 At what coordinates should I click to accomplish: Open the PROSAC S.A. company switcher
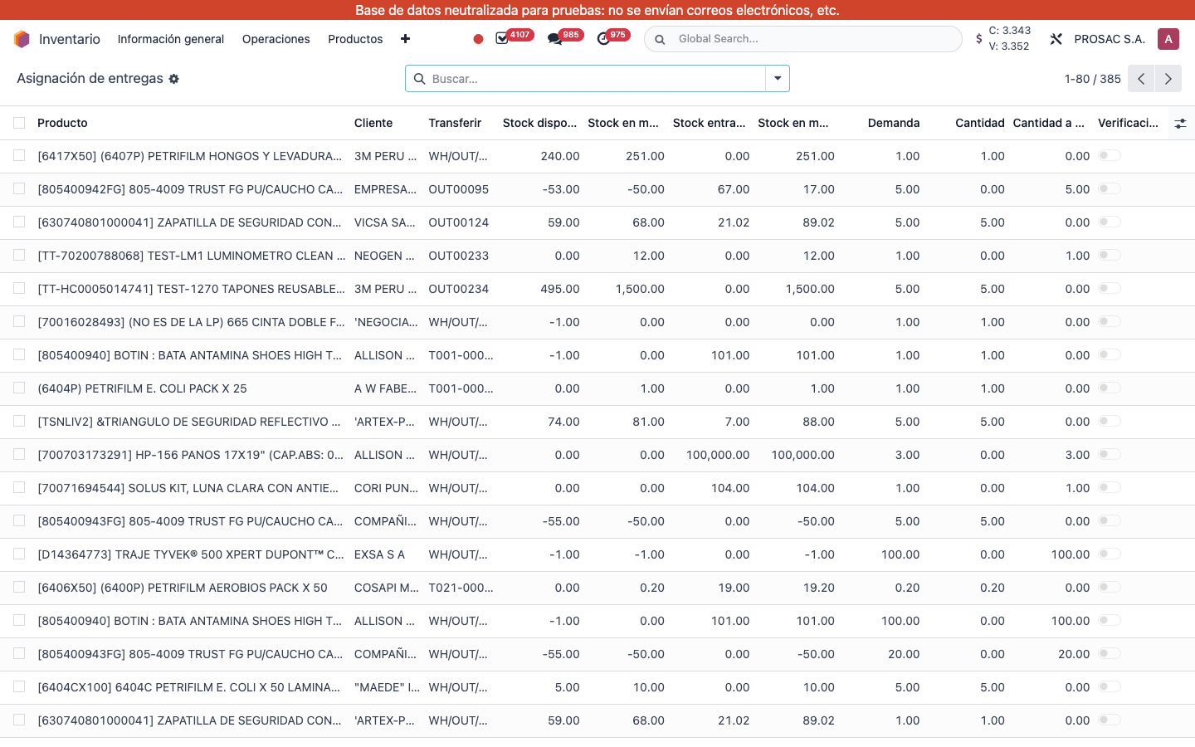[x=1110, y=39]
